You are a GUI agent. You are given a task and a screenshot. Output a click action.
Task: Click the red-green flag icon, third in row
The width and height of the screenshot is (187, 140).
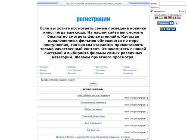(x=166, y=17)
